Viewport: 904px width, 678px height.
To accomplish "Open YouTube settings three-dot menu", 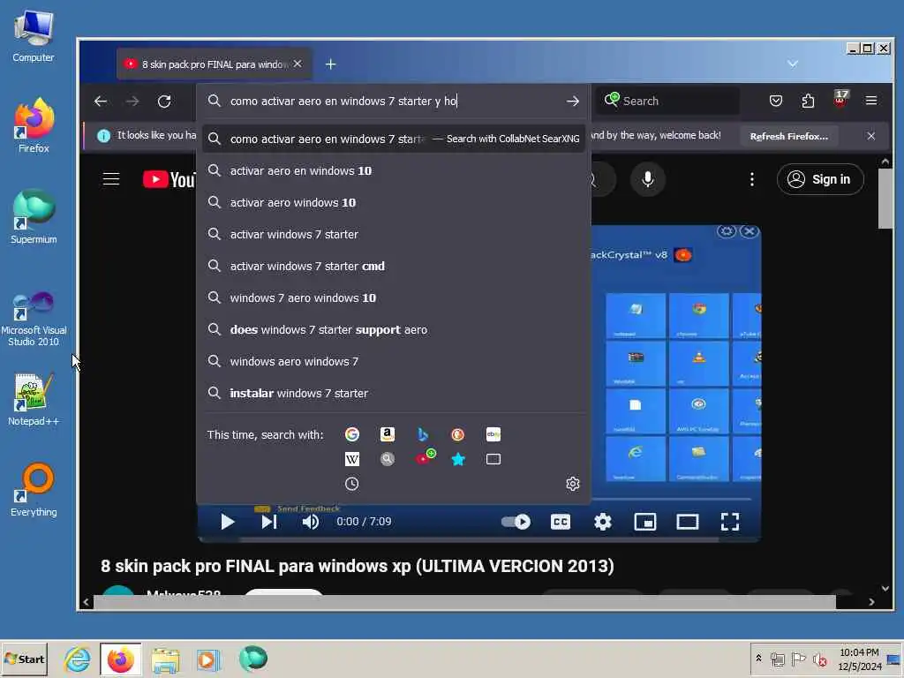I will 752,179.
